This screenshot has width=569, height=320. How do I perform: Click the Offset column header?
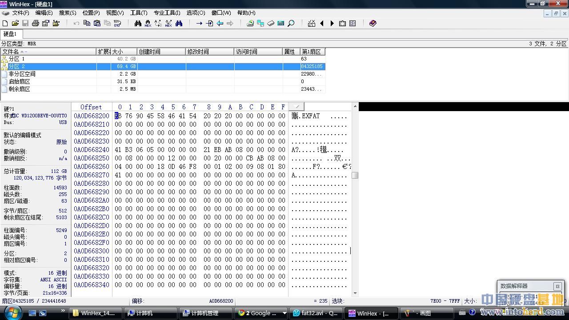click(x=91, y=107)
